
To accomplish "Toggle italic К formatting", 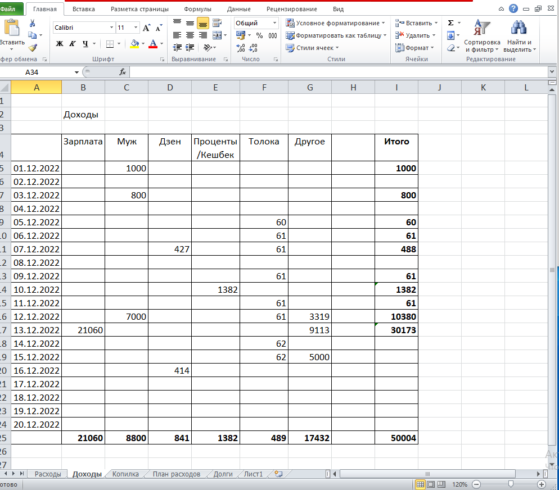I will (x=73, y=44).
